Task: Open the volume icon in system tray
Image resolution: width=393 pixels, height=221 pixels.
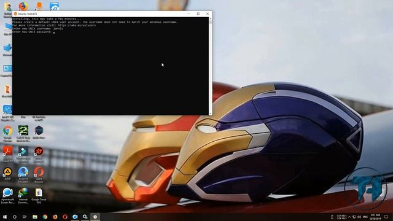Action: coord(359,217)
